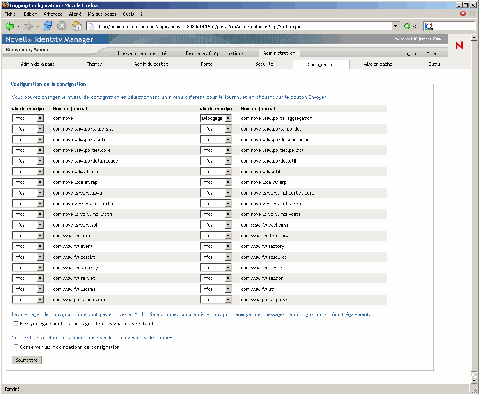Open the Outils subtab under Administration
The image size is (479, 394).
(434, 64)
